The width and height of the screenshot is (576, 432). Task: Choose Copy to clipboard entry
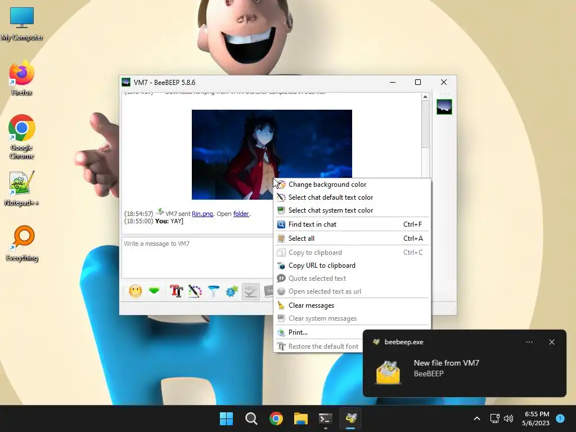coord(352,253)
